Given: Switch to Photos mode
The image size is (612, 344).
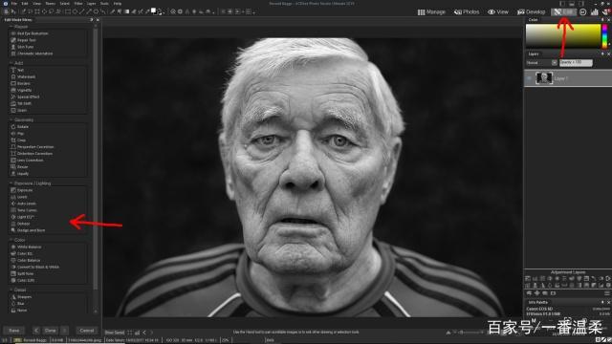Looking at the screenshot, I should click(x=467, y=12).
